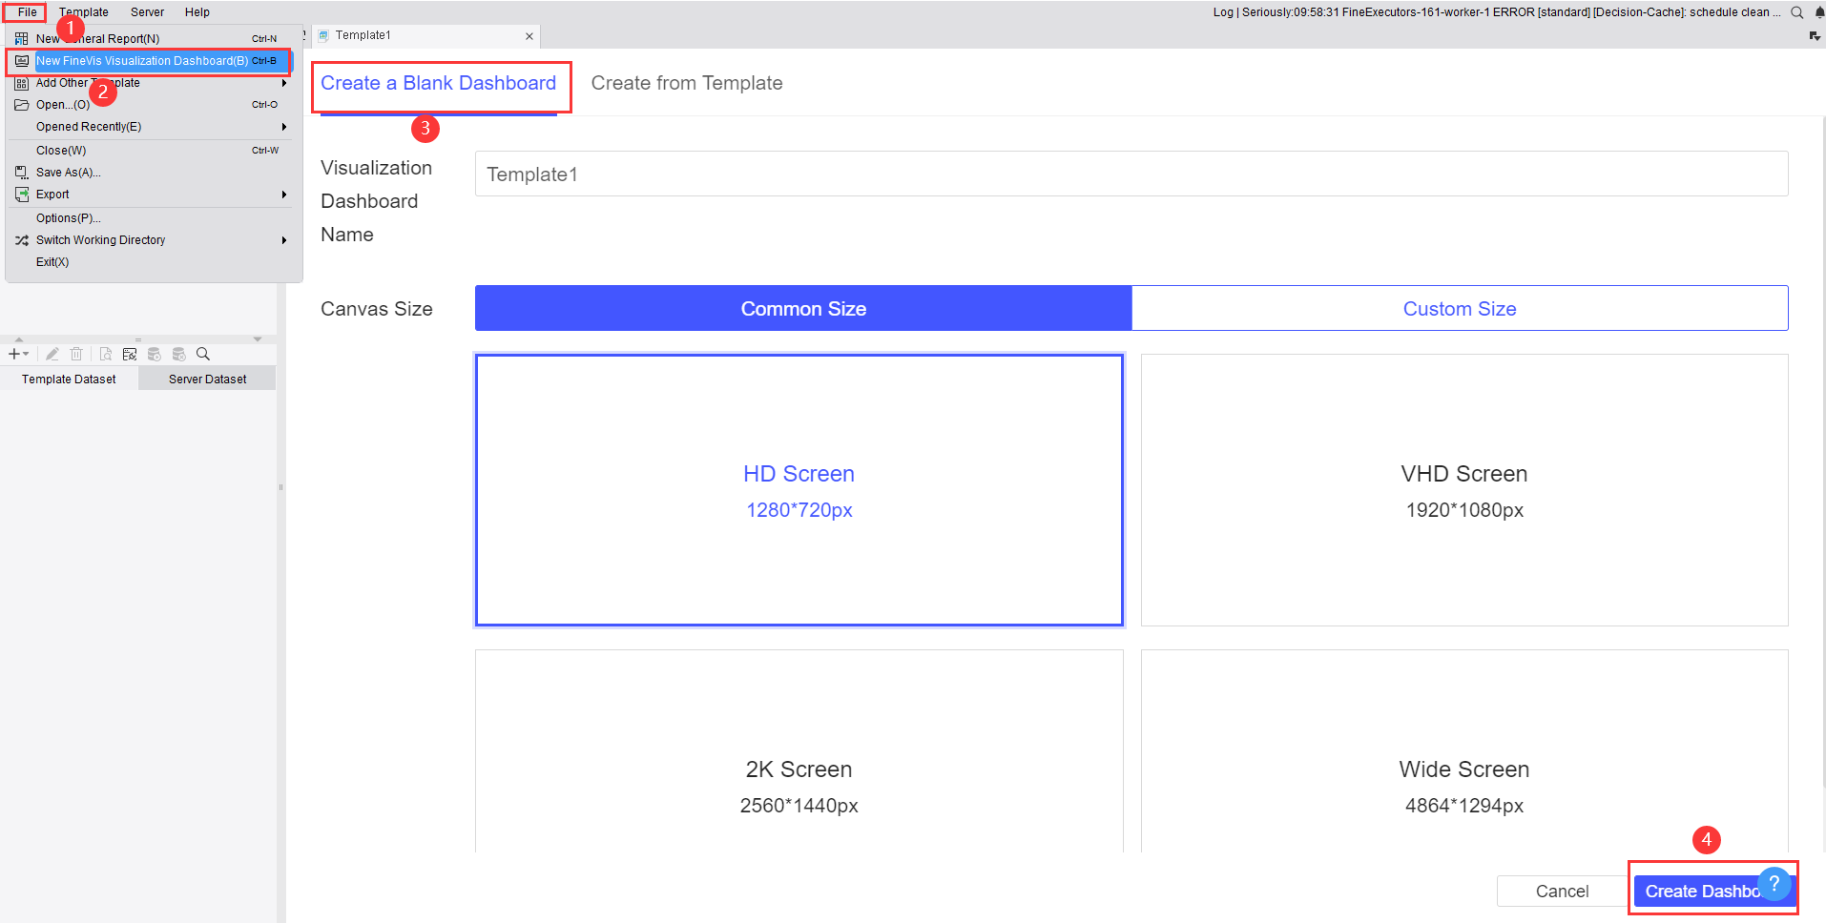Screen dimensions: 1826x923
Task: Switch to the Server Dataset tab
Action: 206,378
